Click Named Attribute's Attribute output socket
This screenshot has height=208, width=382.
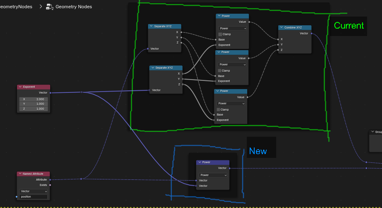point(50,180)
